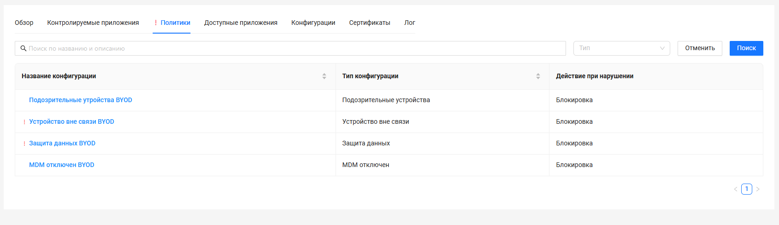Viewport: 779px width, 225px height.
Task: Open Доступные приложения tab
Action: (x=241, y=23)
